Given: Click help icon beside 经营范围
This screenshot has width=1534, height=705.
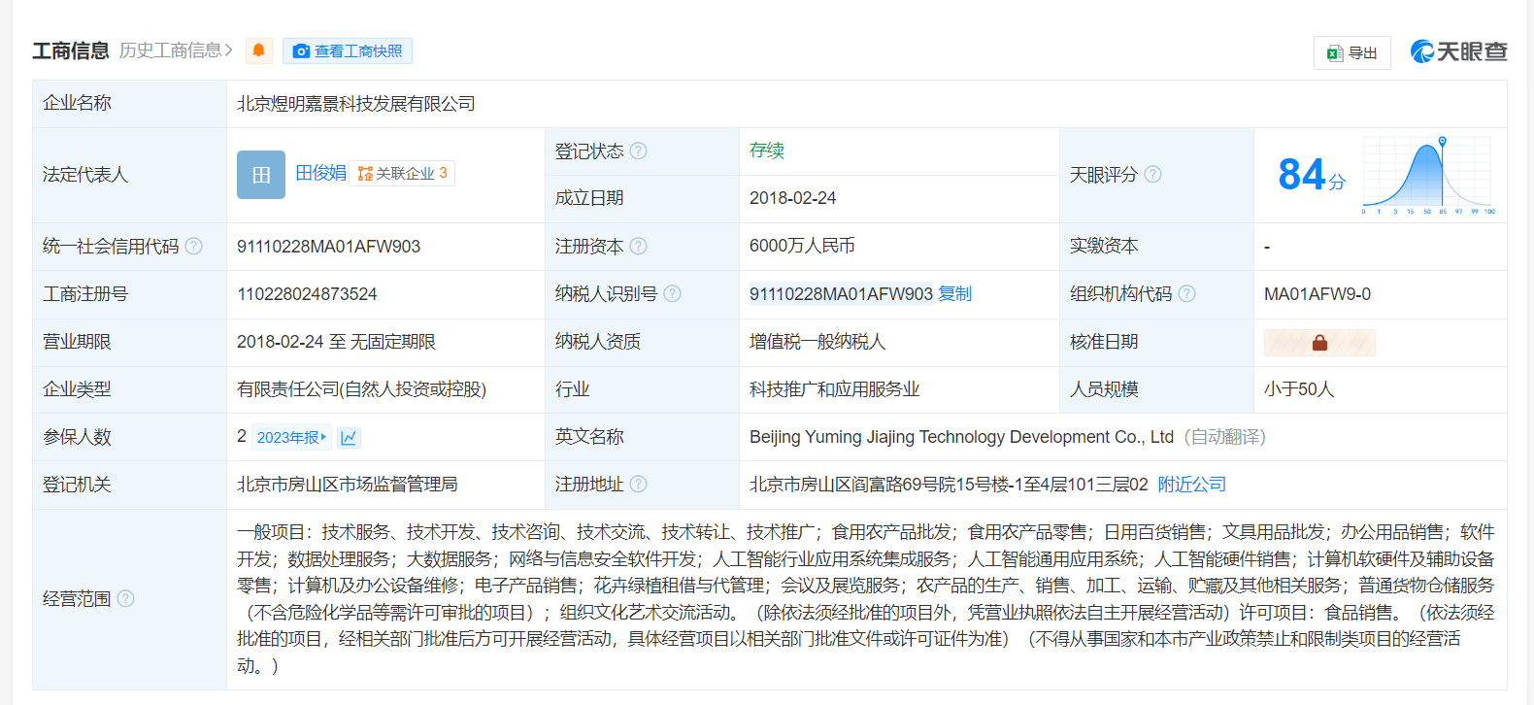Looking at the screenshot, I should [x=125, y=598].
